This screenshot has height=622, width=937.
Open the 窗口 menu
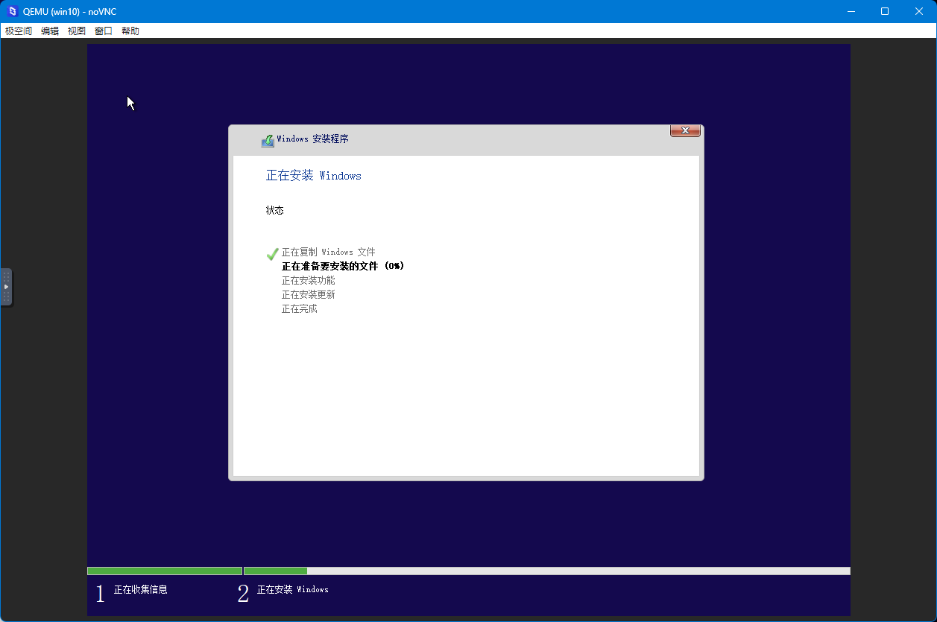(x=104, y=31)
